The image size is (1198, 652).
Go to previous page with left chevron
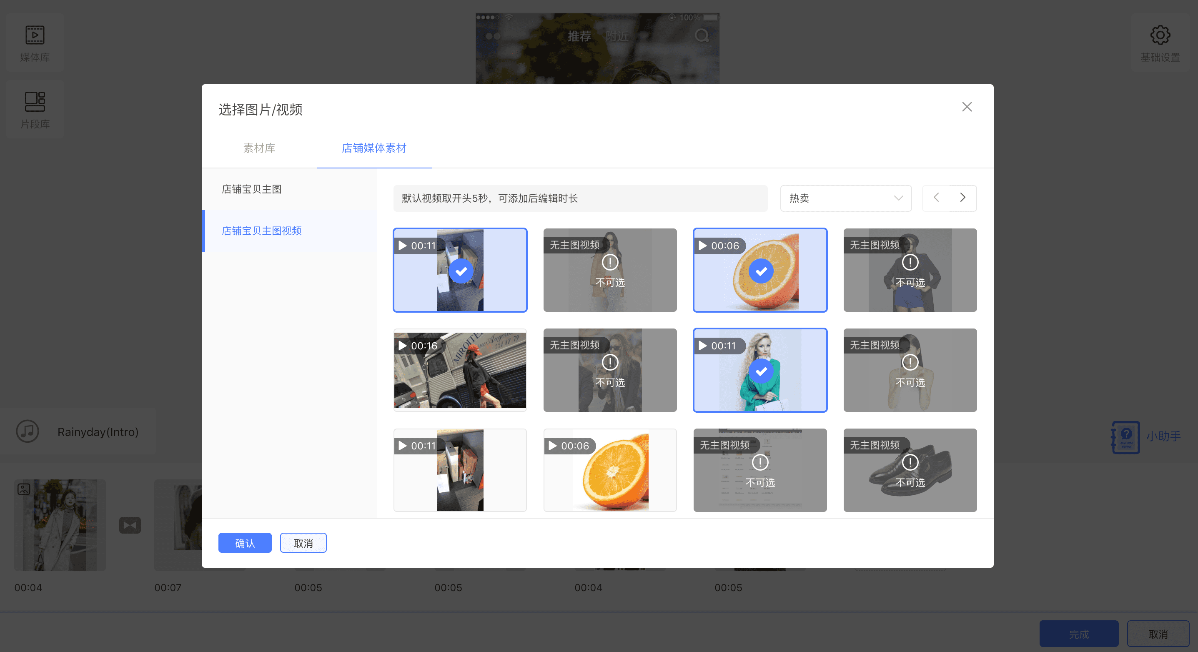[x=936, y=198]
